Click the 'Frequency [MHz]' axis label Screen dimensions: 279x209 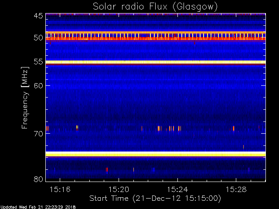pyautogui.click(x=25, y=98)
